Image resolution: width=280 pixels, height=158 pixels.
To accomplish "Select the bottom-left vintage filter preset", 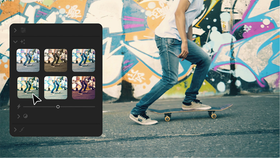I will pyautogui.click(x=28, y=88).
